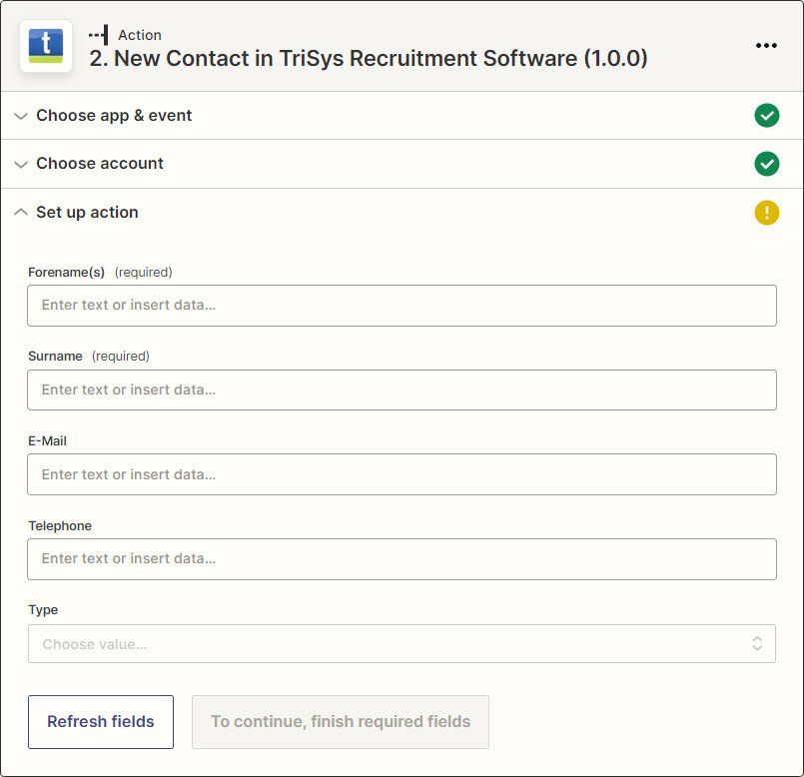Expand the Choose app & event chevron
This screenshot has height=777, width=804.
tap(21, 116)
